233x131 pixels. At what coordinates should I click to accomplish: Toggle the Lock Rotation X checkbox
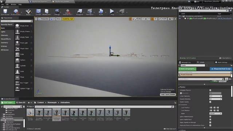[211, 111]
